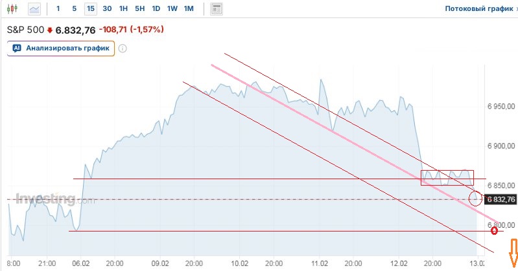Screen dimensions: 518x271
Task: Select the area chart type icon
Action: coord(34,9)
